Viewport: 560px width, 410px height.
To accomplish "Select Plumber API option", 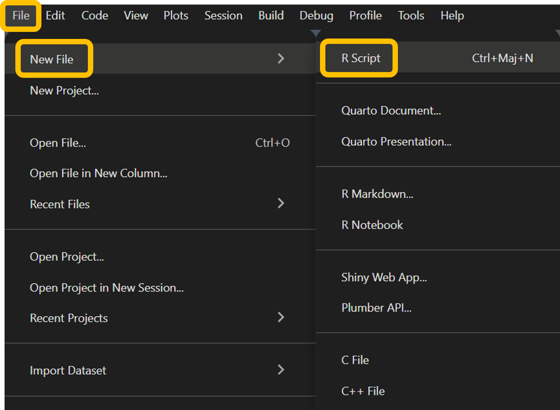I will pyautogui.click(x=376, y=308).
